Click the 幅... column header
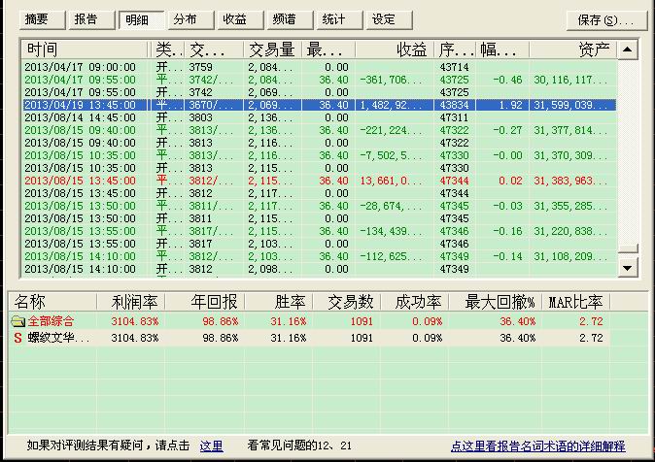This screenshot has height=462, width=655. tap(502, 49)
